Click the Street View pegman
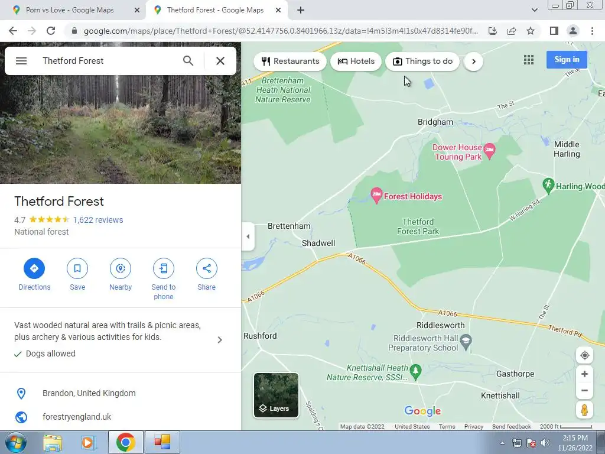605x454 pixels. [x=584, y=410]
